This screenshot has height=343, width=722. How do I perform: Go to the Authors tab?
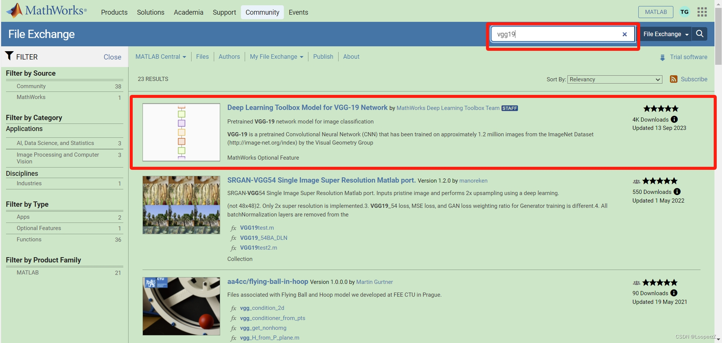(229, 56)
